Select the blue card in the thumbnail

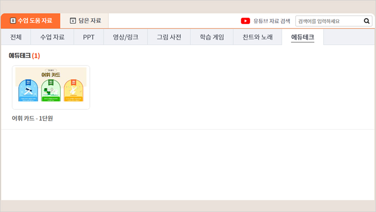28,91
